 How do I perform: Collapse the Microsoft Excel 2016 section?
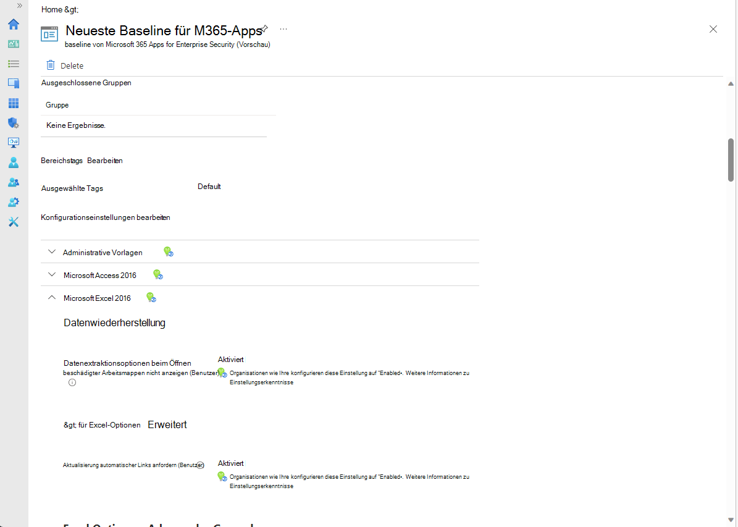coord(52,298)
